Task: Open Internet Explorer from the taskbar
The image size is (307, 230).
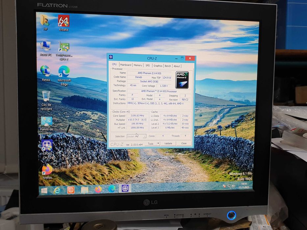Action: [x=57, y=190]
